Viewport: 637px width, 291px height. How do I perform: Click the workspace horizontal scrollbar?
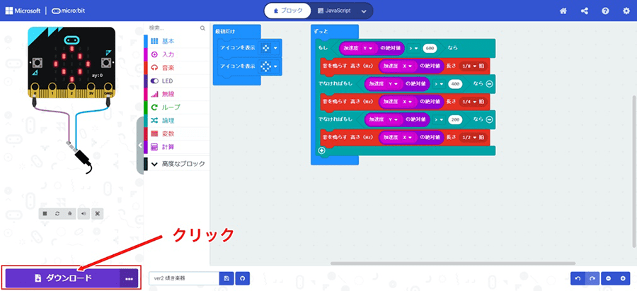click(453, 263)
